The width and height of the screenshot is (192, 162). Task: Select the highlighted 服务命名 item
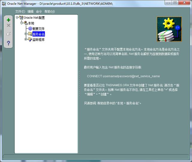(x=39, y=34)
